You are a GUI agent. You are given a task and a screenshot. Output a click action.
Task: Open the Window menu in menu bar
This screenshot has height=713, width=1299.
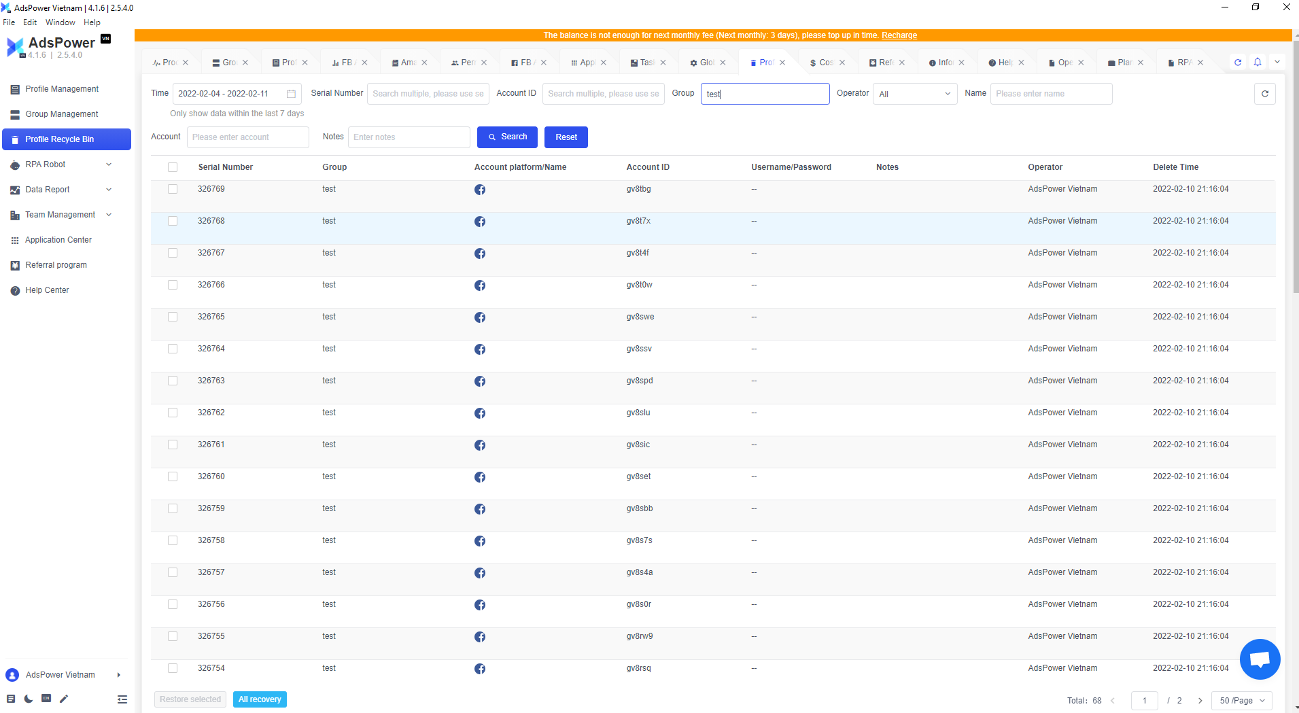click(60, 22)
